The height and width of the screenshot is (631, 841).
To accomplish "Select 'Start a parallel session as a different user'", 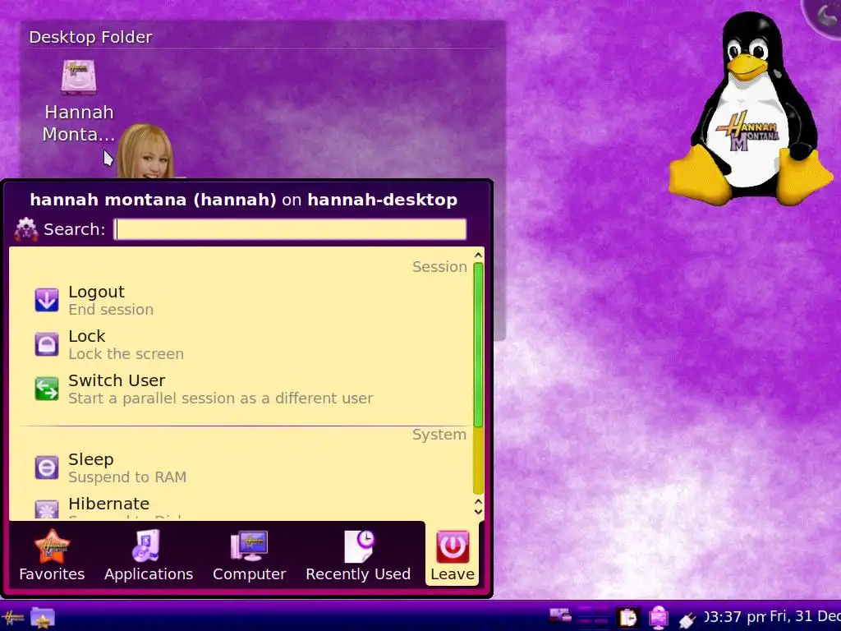I will tap(220, 398).
